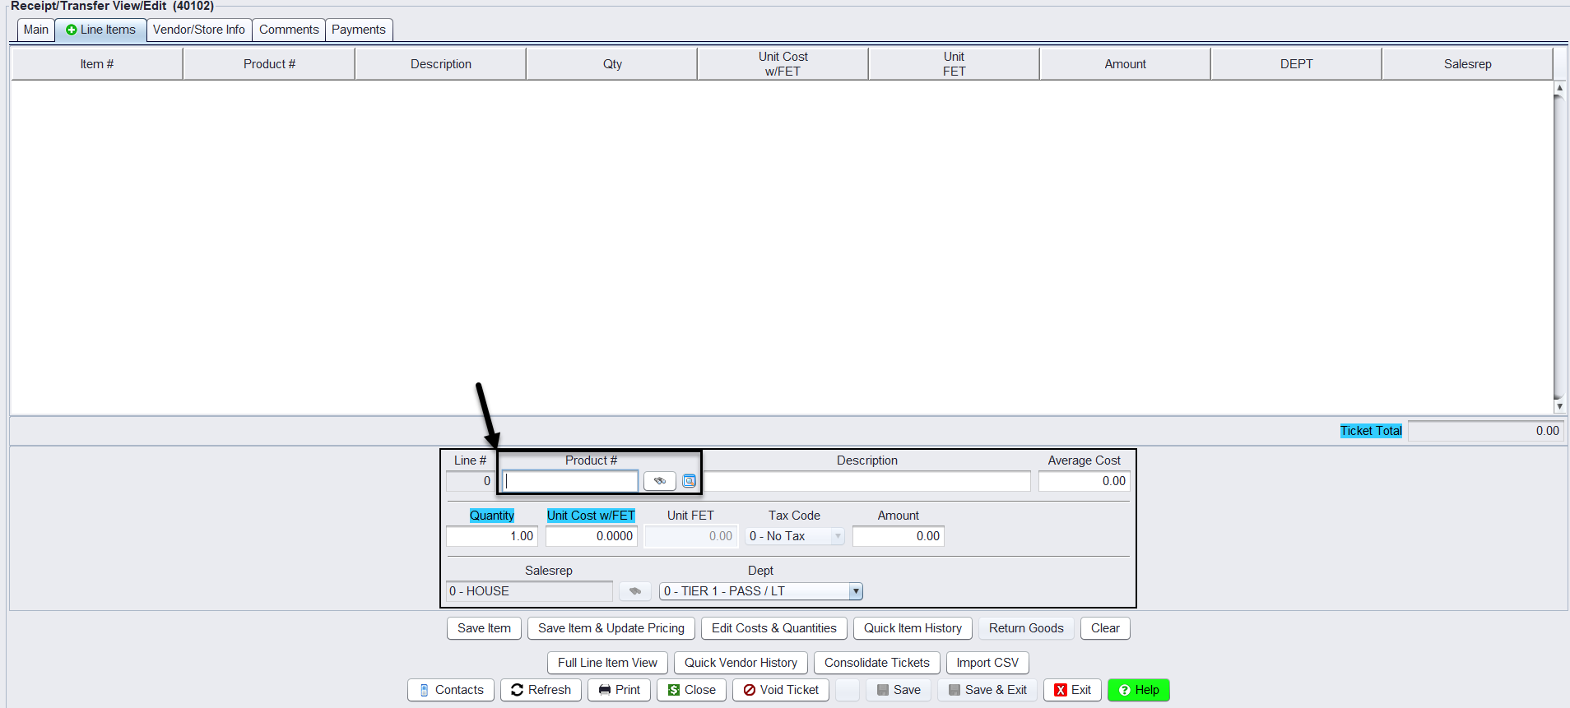Click into the Product # input field
This screenshot has width=1570, height=708.
tap(570, 481)
